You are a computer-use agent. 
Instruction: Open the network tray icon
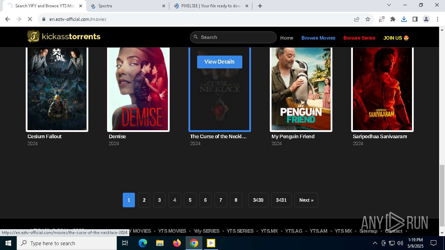coord(392,243)
